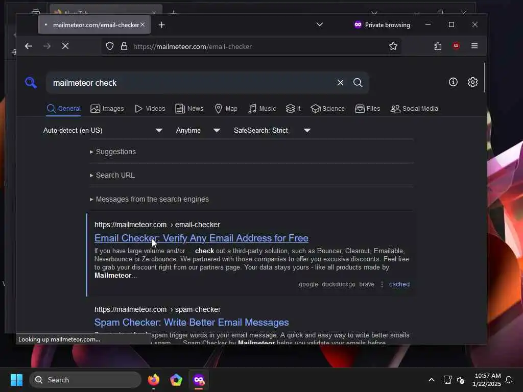Switch to the Music category
This screenshot has width=523, height=392.
point(262,109)
